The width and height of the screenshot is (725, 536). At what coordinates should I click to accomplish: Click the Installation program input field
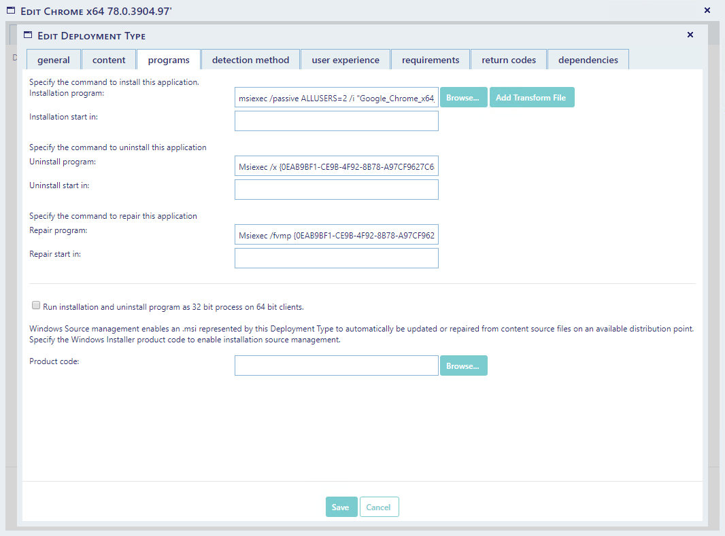pyautogui.click(x=336, y=98)
